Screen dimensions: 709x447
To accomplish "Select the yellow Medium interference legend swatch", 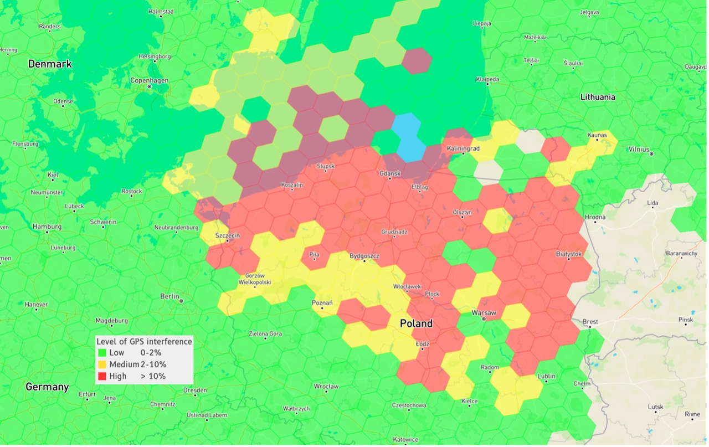I will click(x=102, y=364).
